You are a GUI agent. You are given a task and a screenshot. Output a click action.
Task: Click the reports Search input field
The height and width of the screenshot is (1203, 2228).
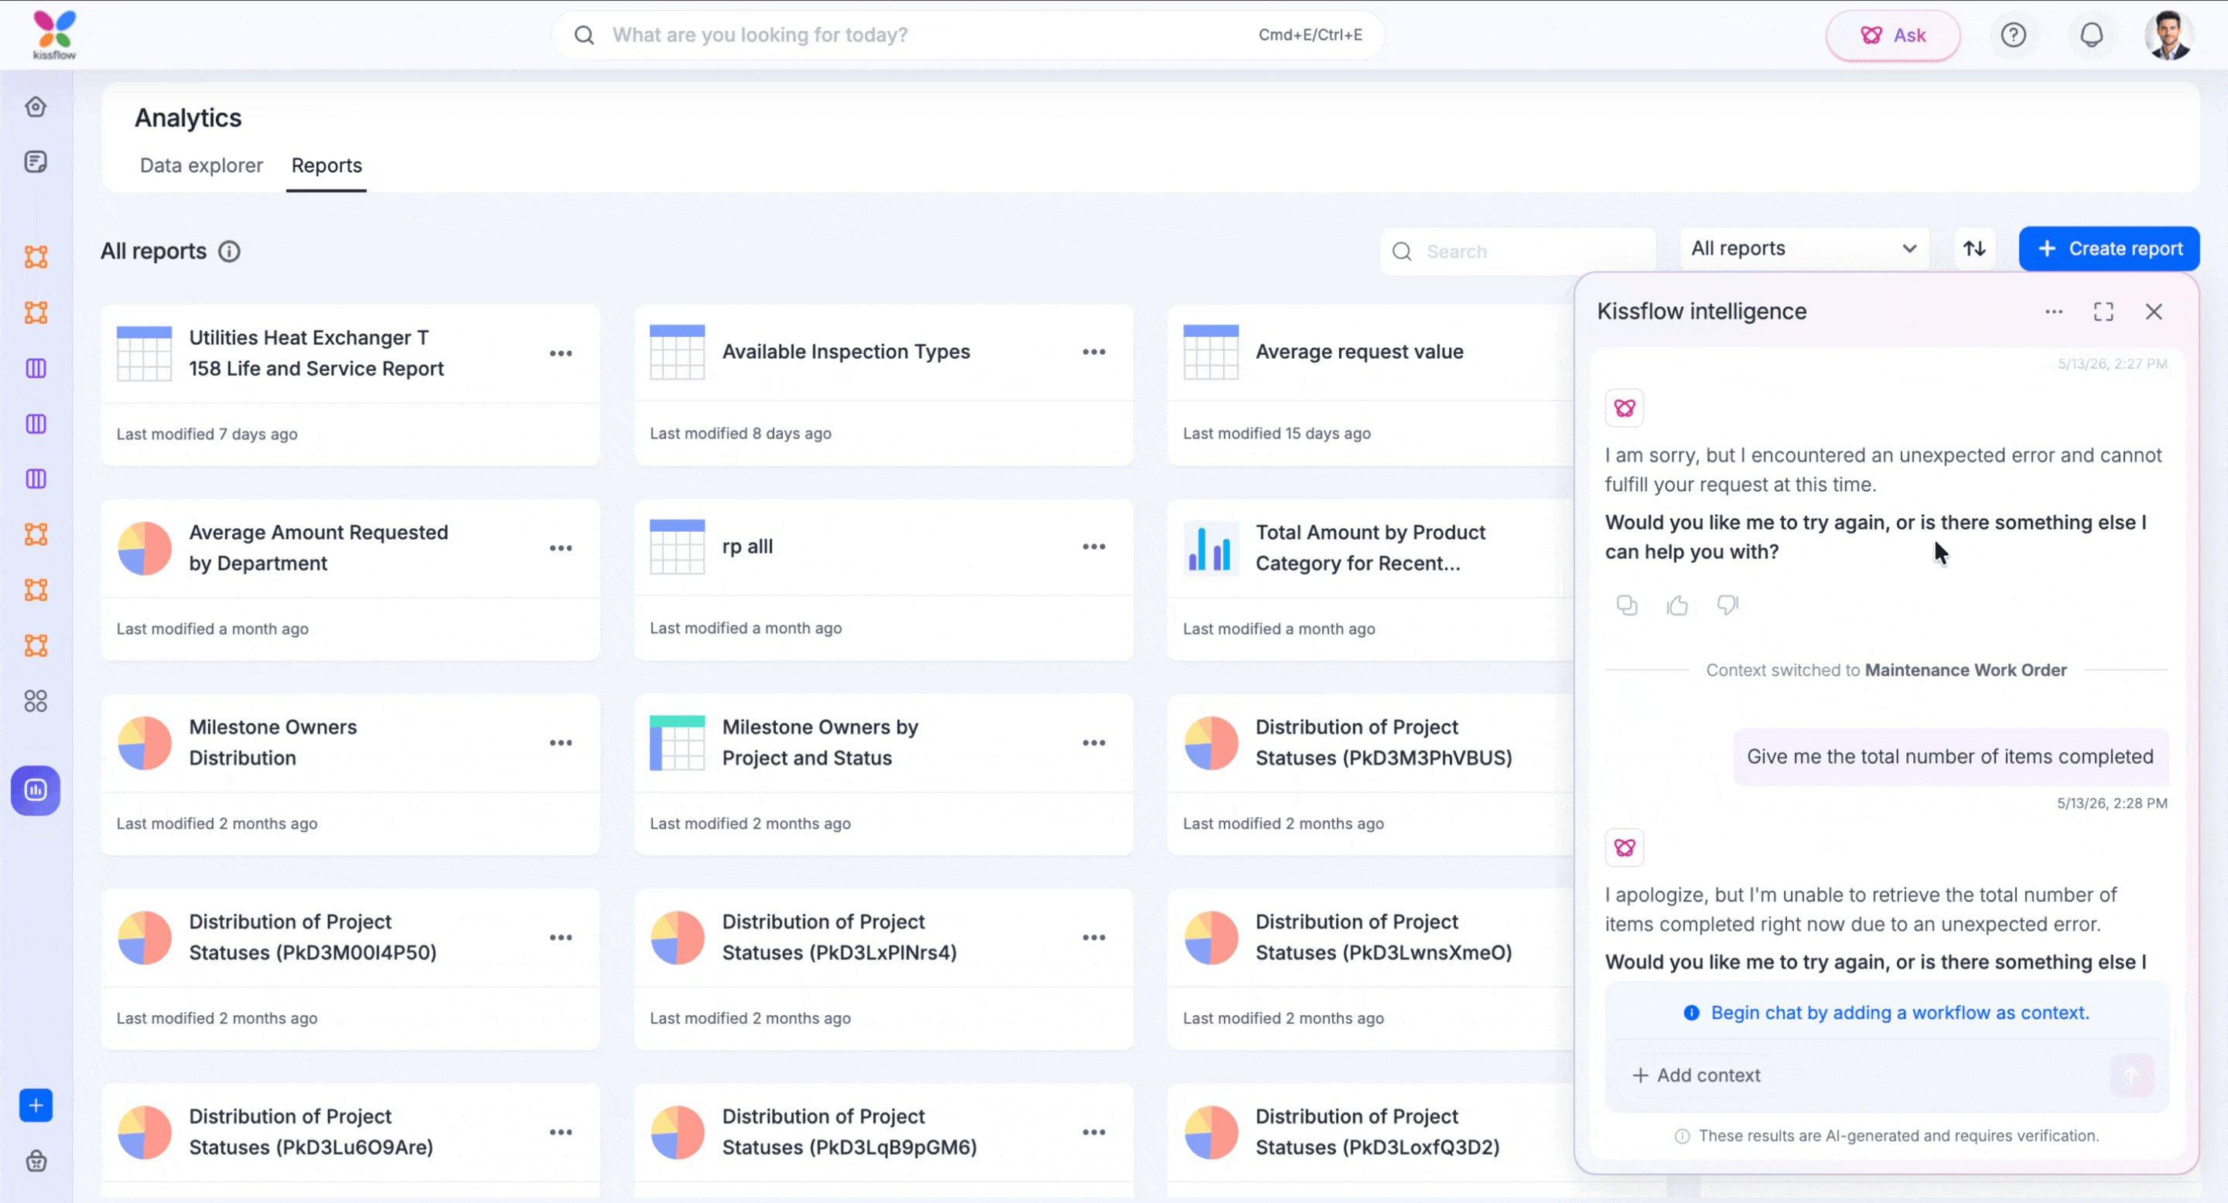pyautogui.click(x=1518, y=251)
